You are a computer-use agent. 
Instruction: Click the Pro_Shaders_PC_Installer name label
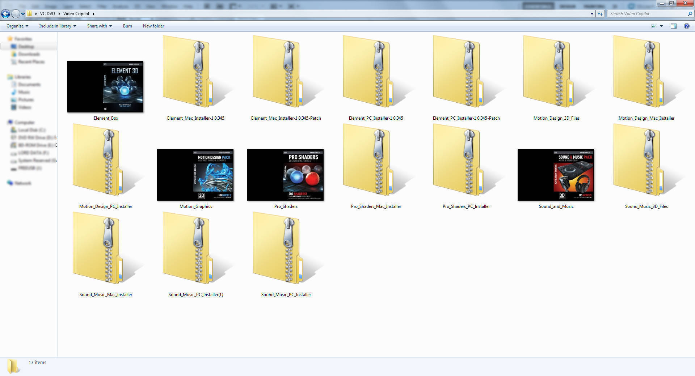[x=466, y=206]
